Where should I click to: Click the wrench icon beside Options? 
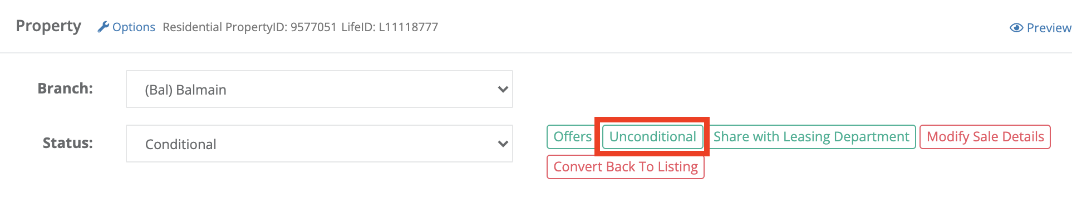pos(103,27)
